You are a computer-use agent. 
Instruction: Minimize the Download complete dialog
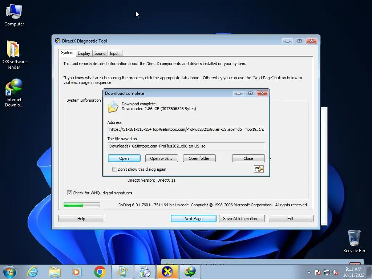(x=238, y=93)
